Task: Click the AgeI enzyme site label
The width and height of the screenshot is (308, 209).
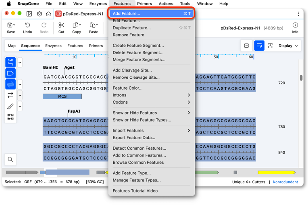Action: click(x=69, y=67)
